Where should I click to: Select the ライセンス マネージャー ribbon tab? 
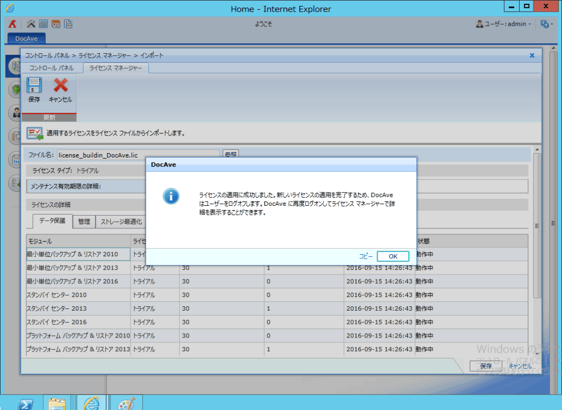(x=116, y=68)
